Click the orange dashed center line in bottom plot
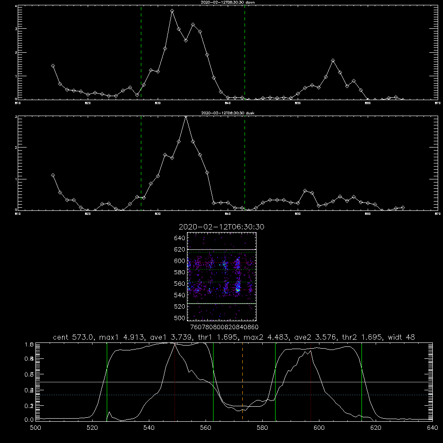 242,381
